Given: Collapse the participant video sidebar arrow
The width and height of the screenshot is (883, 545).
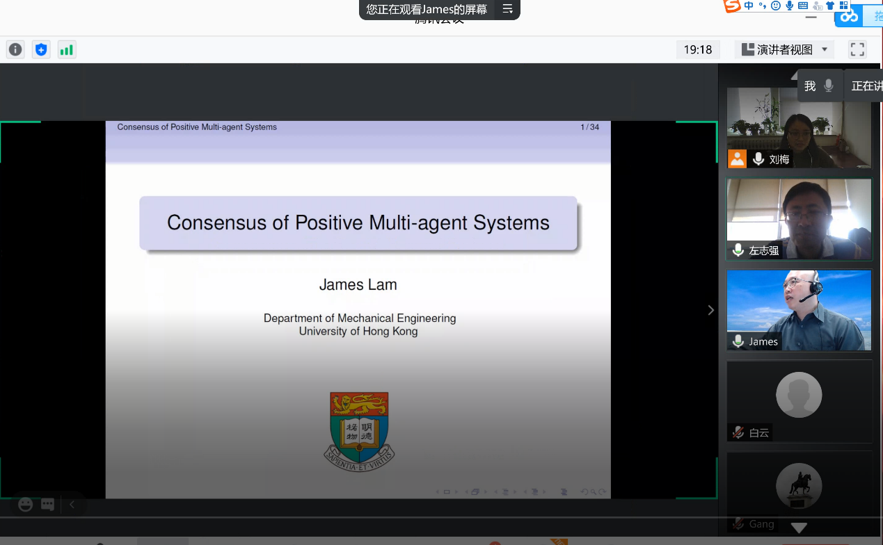Looking at the screenshot, I should (x=710, y=310).
